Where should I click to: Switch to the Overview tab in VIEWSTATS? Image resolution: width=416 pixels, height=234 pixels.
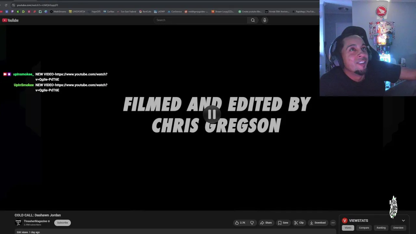398,228
